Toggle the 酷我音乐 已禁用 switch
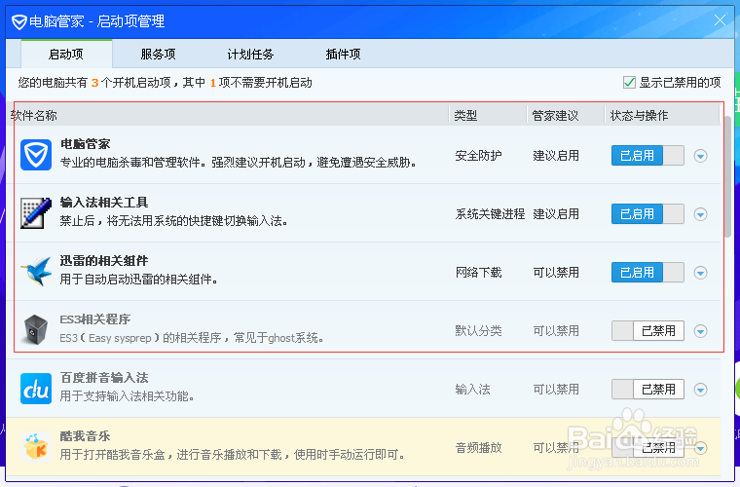The image size is (740, 487). (x=647, y=448)
